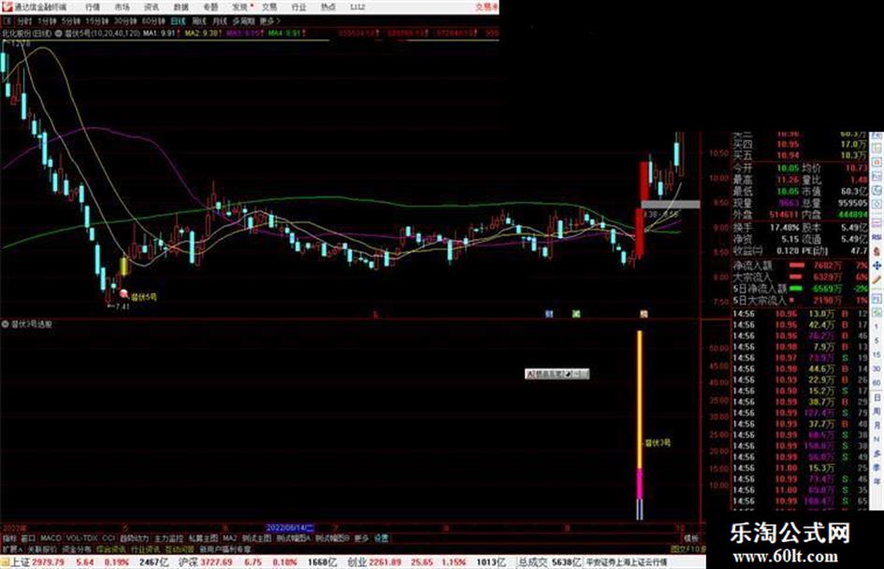Click the red 交易 button at top right
This screenshot has width=884, height=569.
[x=487, y=7]
